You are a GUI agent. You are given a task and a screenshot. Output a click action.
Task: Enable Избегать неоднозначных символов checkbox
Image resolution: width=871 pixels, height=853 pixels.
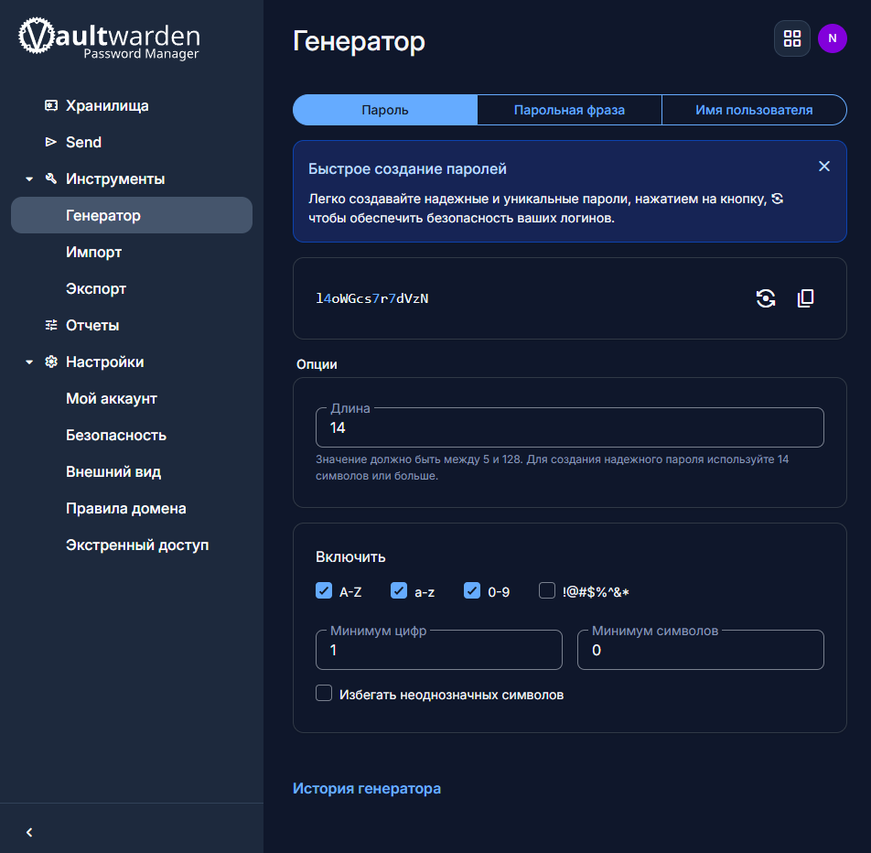(x=324, y=693)
